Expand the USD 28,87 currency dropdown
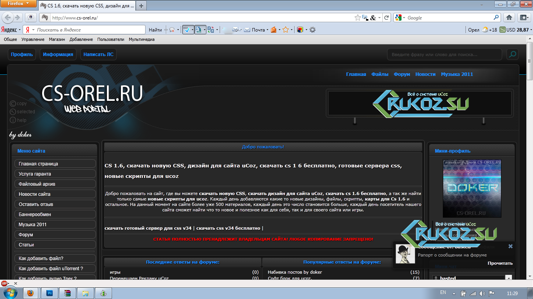The width and height of the screenshot is (533, 299). point(531,30)
